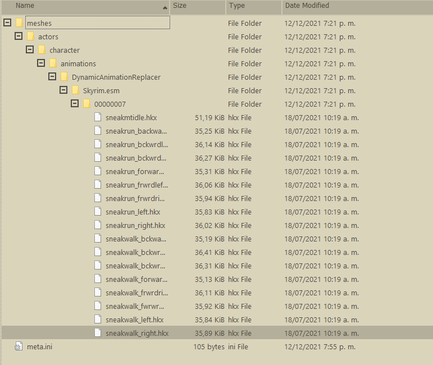
Task: Collapse the DynamicAnimationReplacer folder
Action: [52, 76]
